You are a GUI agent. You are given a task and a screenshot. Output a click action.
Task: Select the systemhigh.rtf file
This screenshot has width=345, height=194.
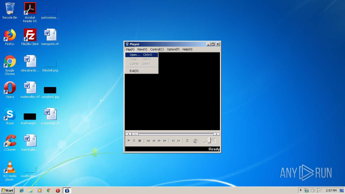coord(50,116)
